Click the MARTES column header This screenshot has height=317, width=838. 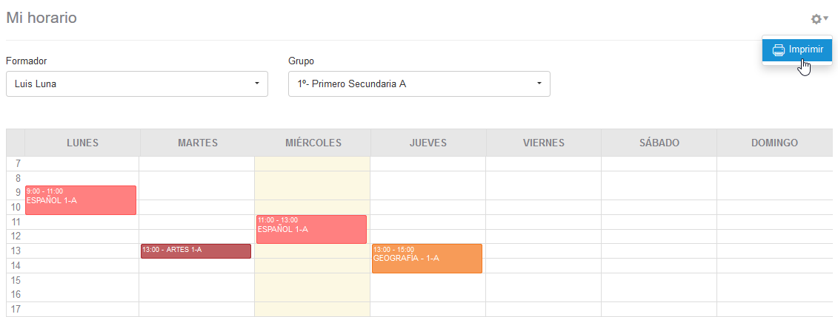pyautogui.click(x=198, y=143)
